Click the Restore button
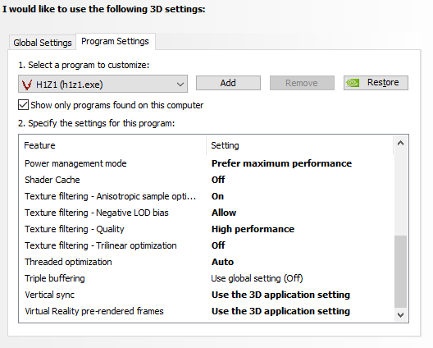The width and height of the screenshot is (433, 348). coord(376,83)
